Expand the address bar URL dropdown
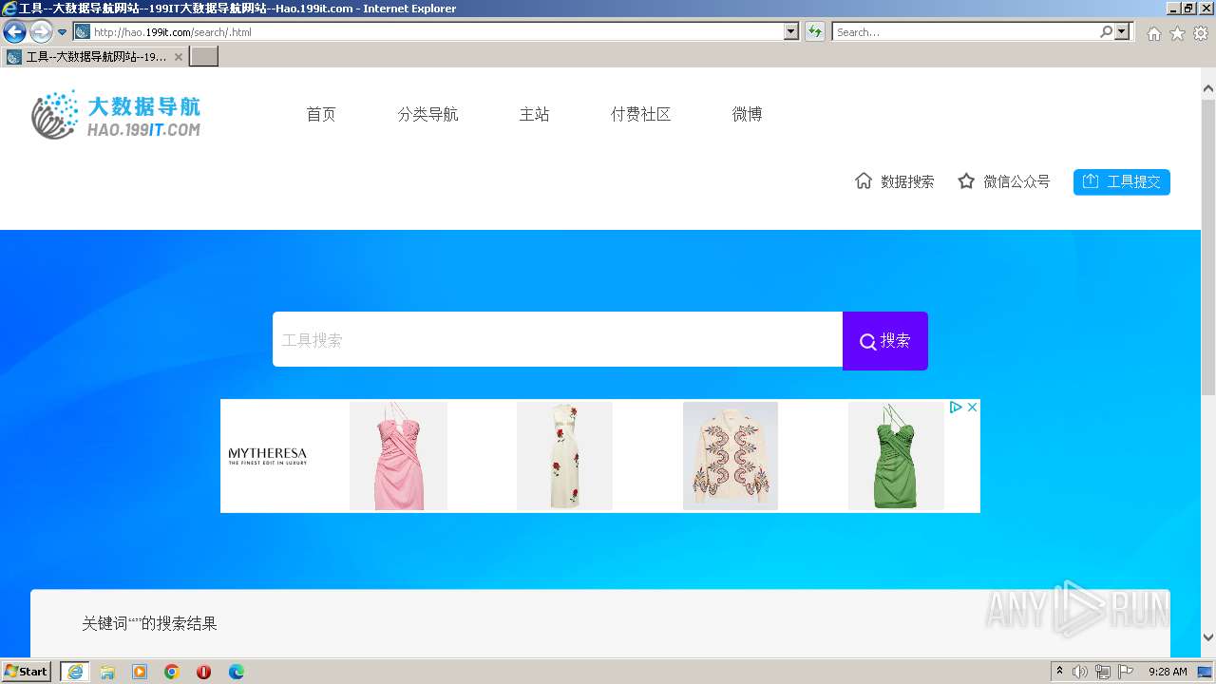This screenshot has height=684, width=1216. (791, 32)
